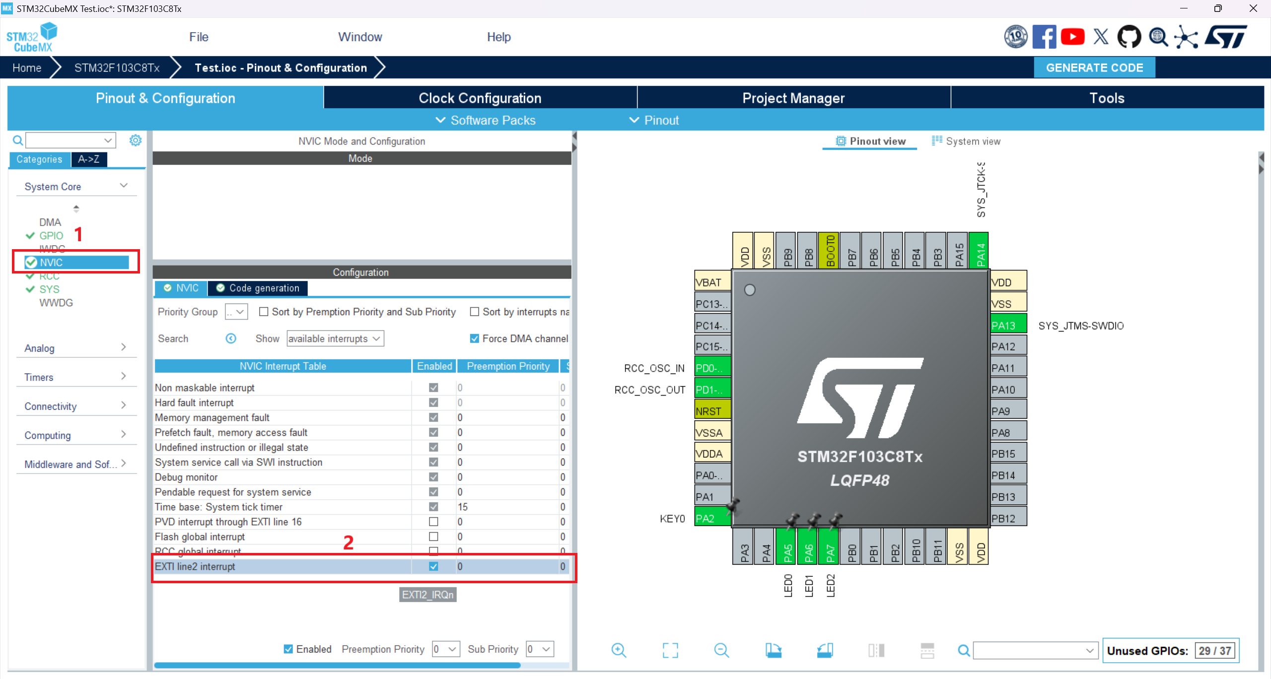The height and width of the screenshot is (679, 1271).
Task: Open the YouTube icon in header
Action: [1072, 37]
